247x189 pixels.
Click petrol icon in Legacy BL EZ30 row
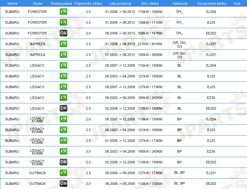tap(63, 97)
